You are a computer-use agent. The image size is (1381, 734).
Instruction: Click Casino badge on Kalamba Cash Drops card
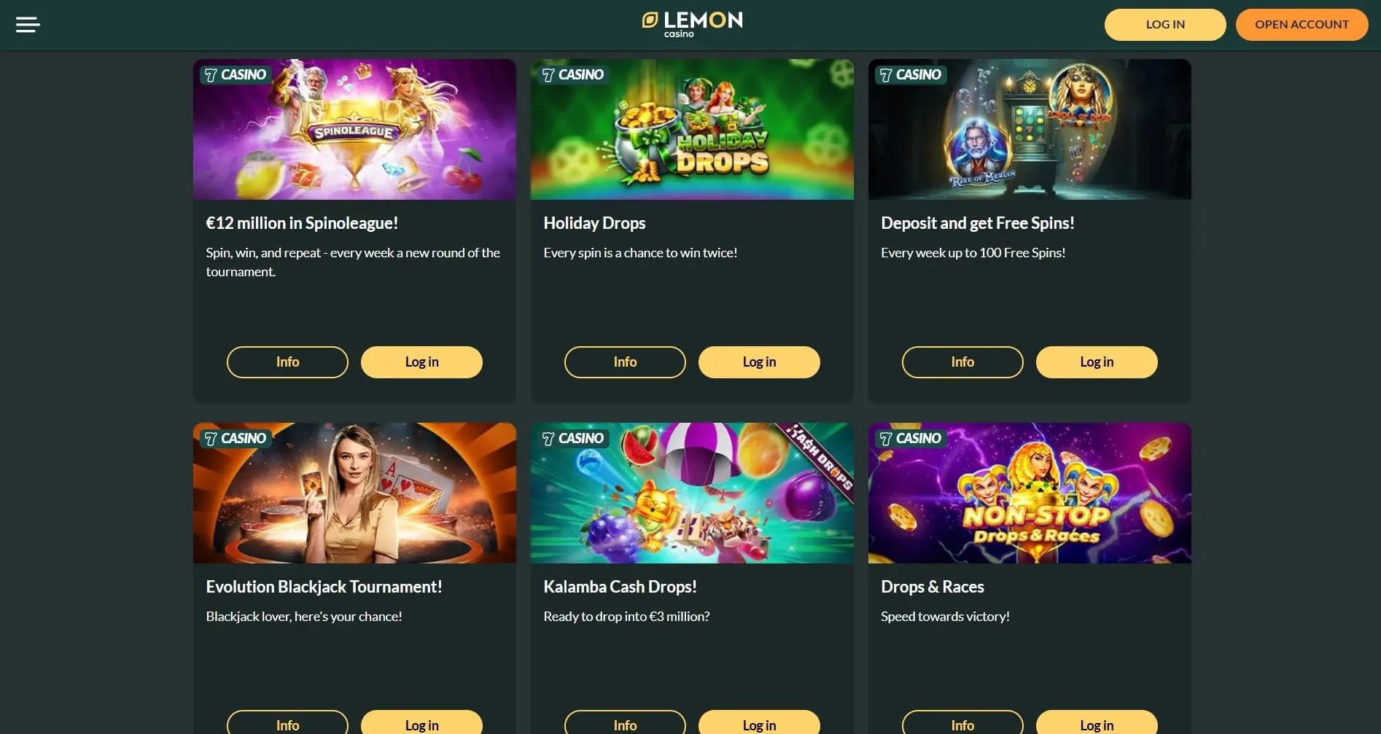[572, 438]
